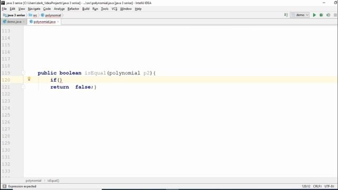Open the demo run configuration dropdown
The width and height of the screenshot is (338, 190).
[300, 15]
